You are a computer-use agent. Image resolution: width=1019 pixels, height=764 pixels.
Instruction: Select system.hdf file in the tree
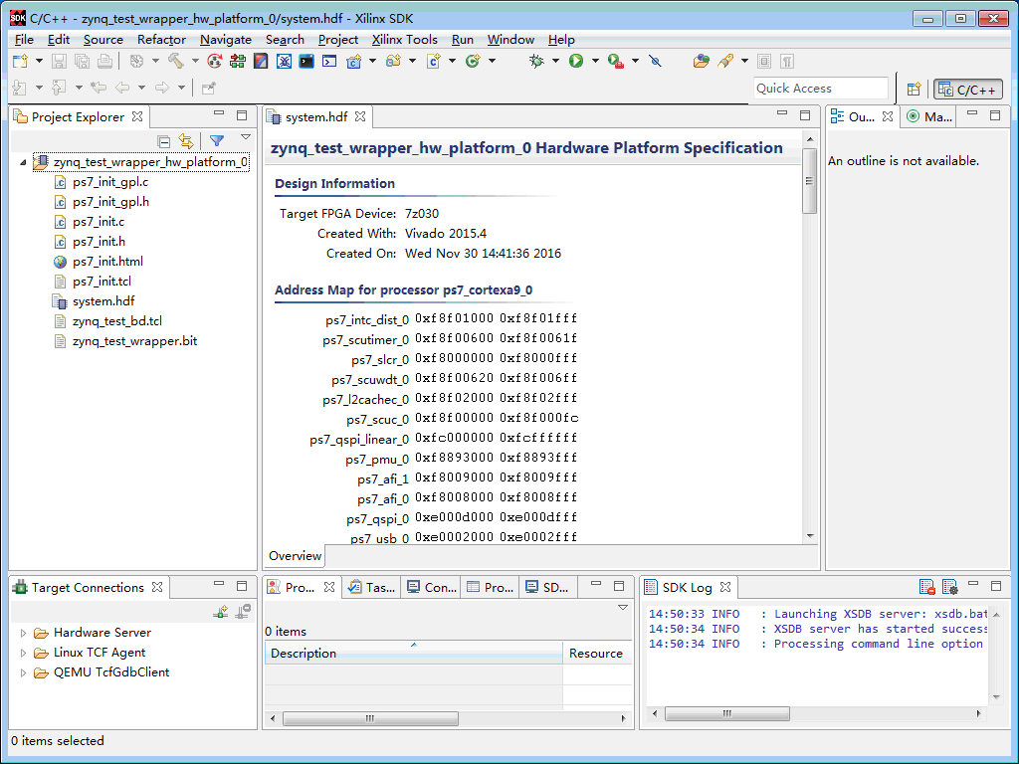pos(103,301)
